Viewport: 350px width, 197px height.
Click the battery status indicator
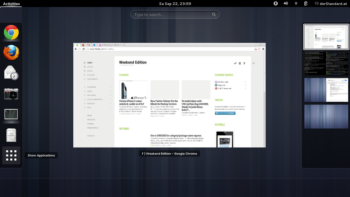pyautogui.click(x=306, y=3)
